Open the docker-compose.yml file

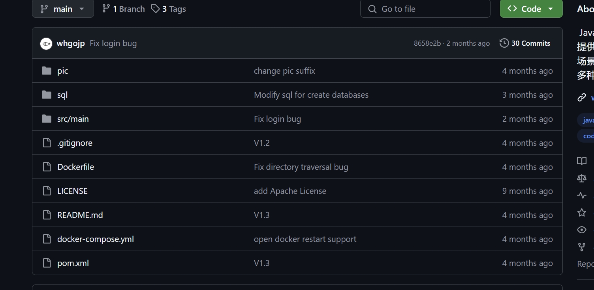96,239
